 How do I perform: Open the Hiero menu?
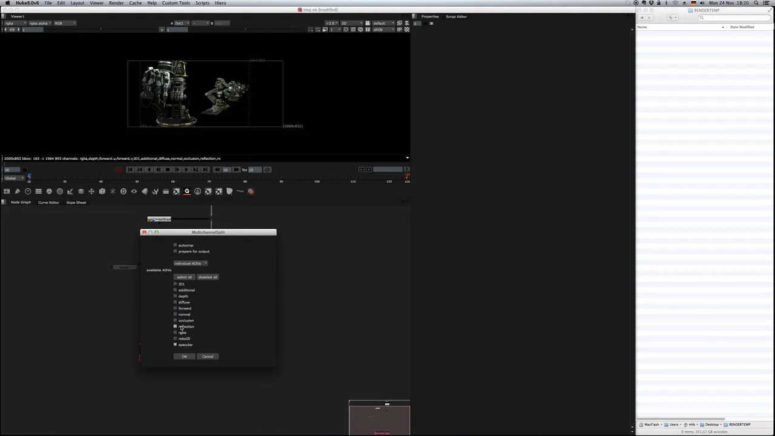coord(220,3)
